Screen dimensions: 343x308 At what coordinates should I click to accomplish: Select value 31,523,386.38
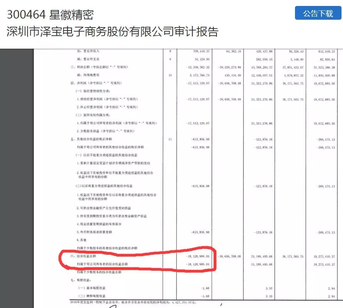(324, 67)
